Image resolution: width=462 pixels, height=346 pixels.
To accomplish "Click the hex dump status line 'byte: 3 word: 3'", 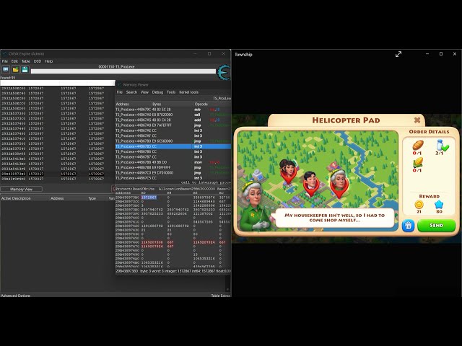I will click(x=173, y=271).
